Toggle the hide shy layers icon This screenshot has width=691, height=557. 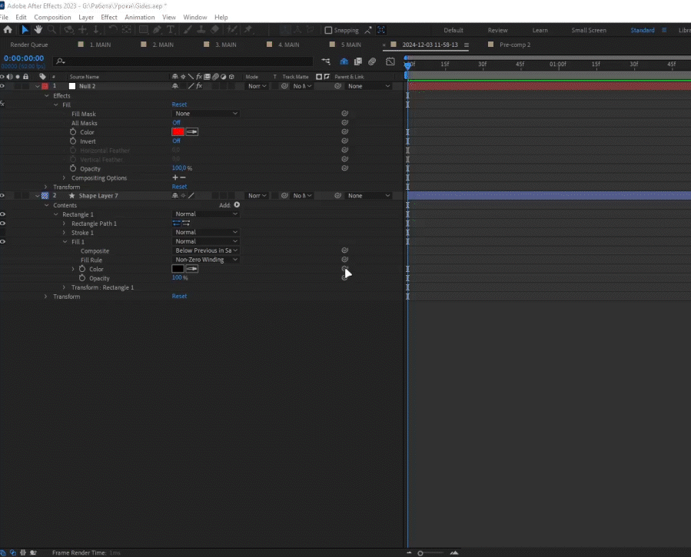point(344,61)
